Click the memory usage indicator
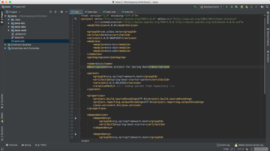Viewport: 270px width, 151px height. [261, 149]
